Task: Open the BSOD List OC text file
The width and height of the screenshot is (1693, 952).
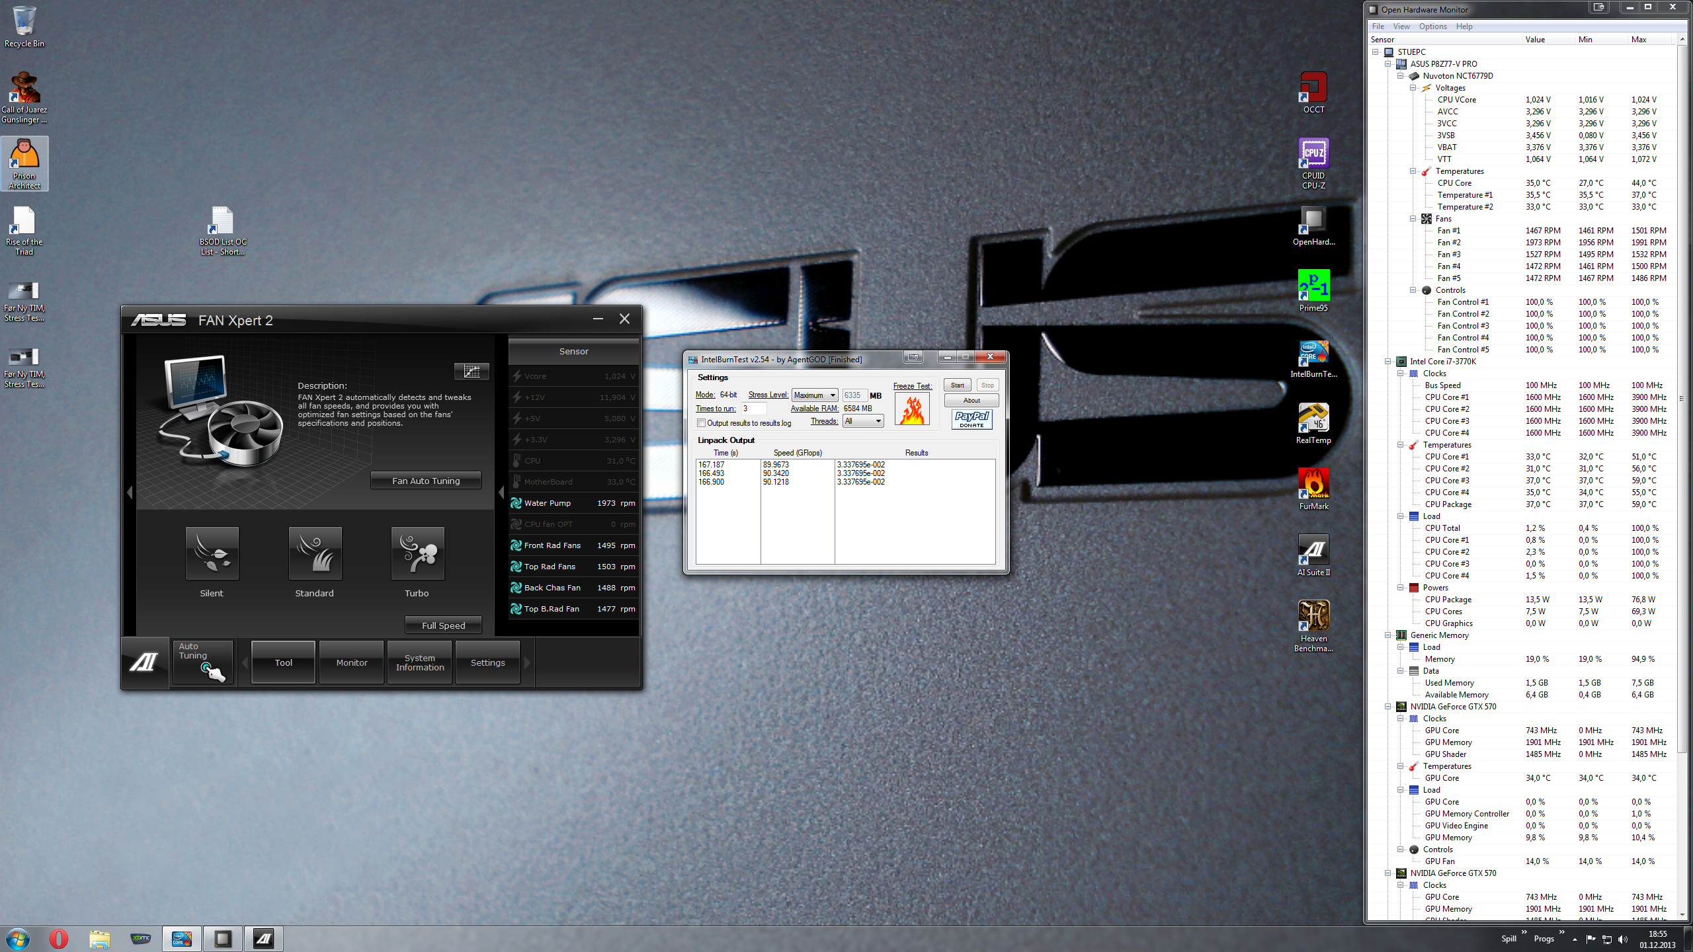Action: coord(223,229)
